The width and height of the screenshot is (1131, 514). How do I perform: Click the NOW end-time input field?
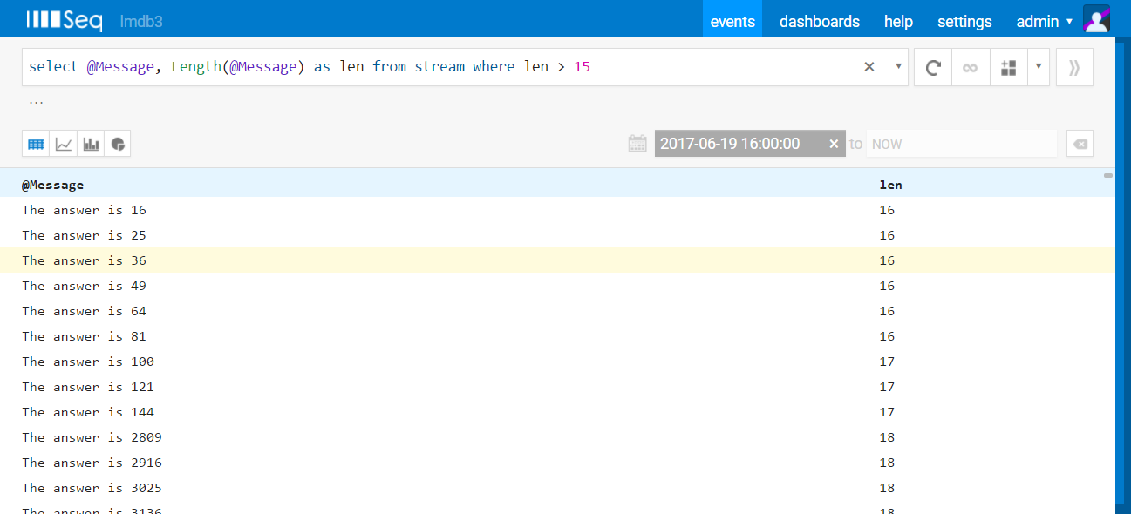tap(959, 143)
